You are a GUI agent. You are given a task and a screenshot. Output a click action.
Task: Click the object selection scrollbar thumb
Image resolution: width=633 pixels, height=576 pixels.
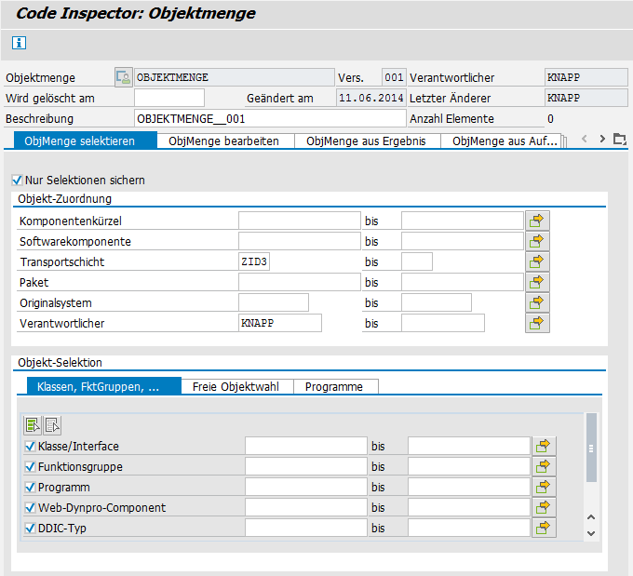point(591,448)
